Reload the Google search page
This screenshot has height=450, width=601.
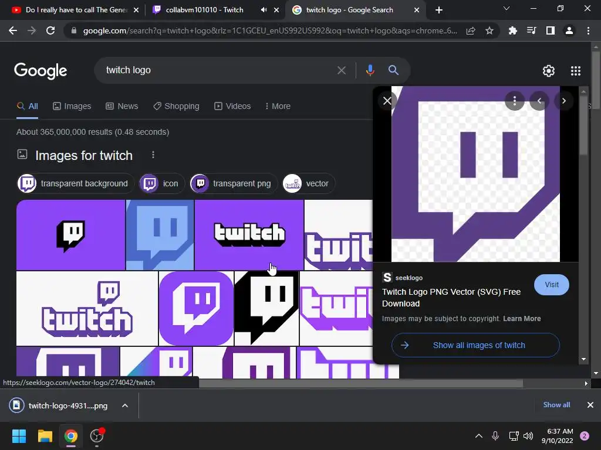click(50, 30)
